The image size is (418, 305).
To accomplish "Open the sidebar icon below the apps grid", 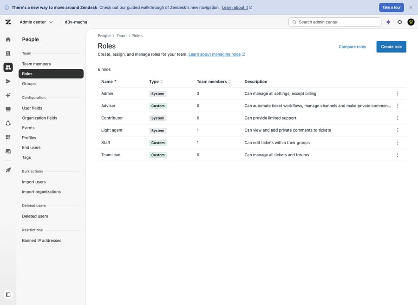I will (8, 151).
